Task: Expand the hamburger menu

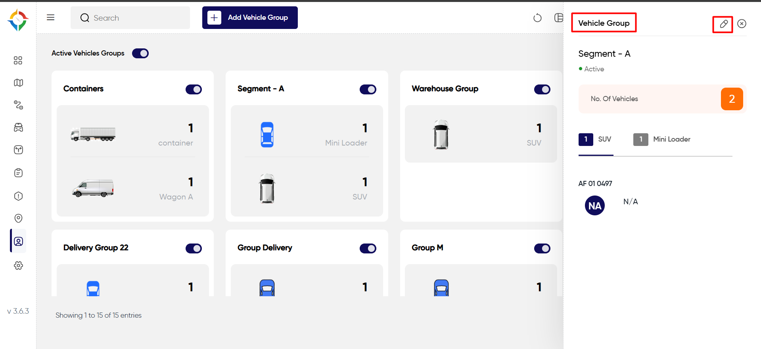Action: tap(51, 17)
